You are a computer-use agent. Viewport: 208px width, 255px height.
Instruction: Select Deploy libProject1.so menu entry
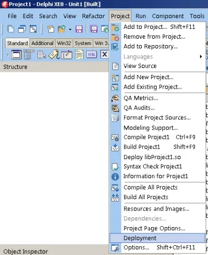157,157
